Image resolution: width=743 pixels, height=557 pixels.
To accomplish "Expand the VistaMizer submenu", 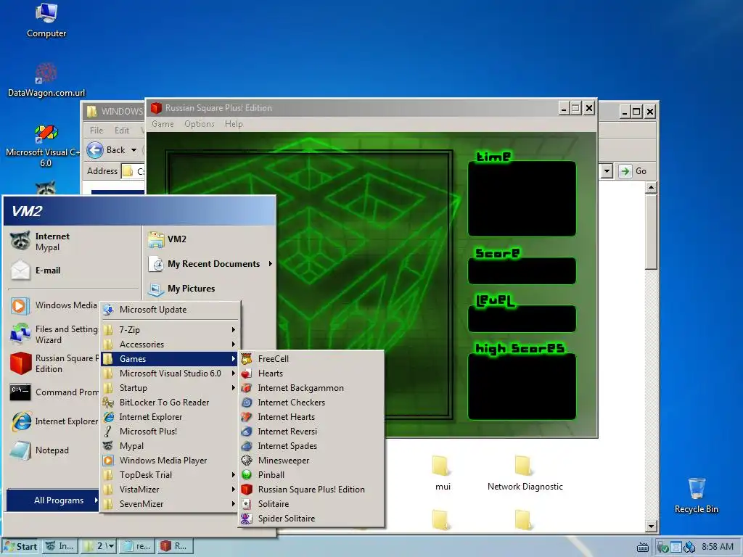I will [170, 490].
